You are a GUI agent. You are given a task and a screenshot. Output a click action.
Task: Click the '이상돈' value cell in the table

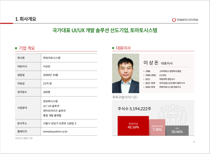69,66
